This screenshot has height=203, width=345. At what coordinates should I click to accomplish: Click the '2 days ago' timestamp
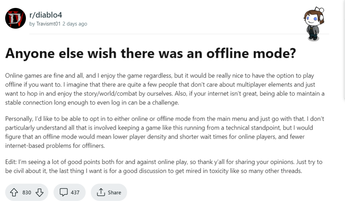pos(75,24)
